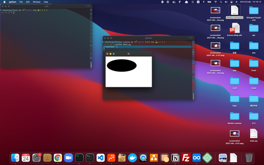264x165 pixels.
Task: Open the python application menu
Action: click(13, 2)
